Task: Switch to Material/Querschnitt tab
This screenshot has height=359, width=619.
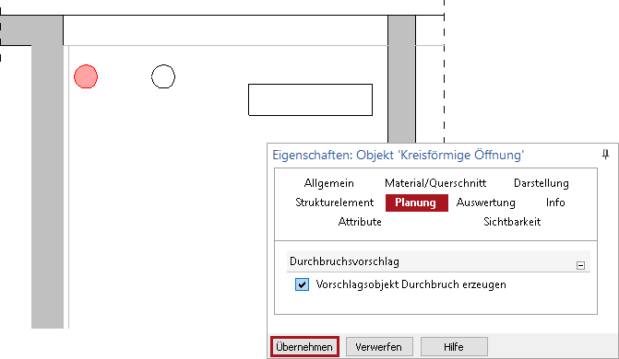Action: (x=435, y=183)
